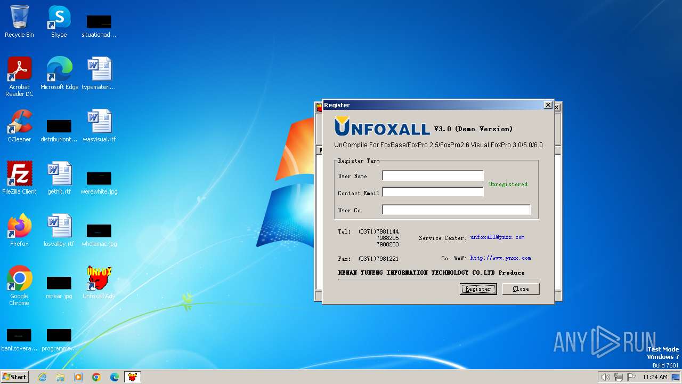The image size is (682, 384).
Task: Focus the User Name field
Action: (x=433, y=175)
